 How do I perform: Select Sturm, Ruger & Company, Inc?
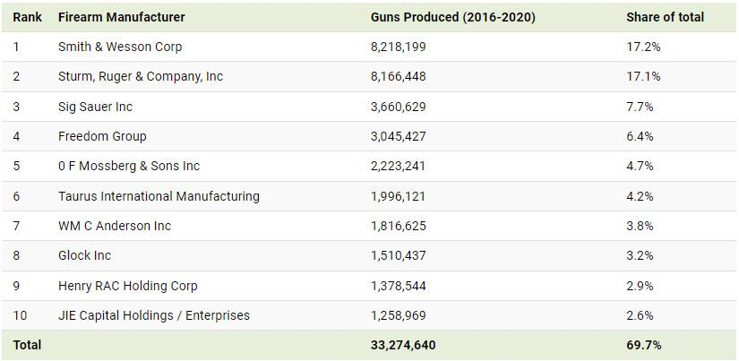pyautogui.click(x=140, y=76)
